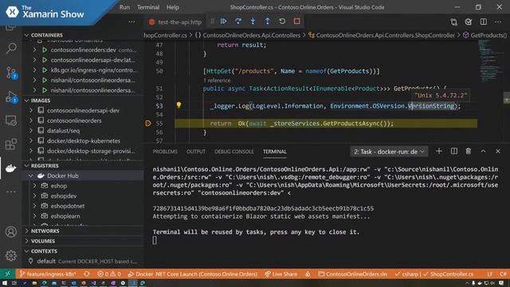Viewport: 510px width, 287px height.
Task: Collapse the CONTAINERS section
Action: tap(26, 35)
